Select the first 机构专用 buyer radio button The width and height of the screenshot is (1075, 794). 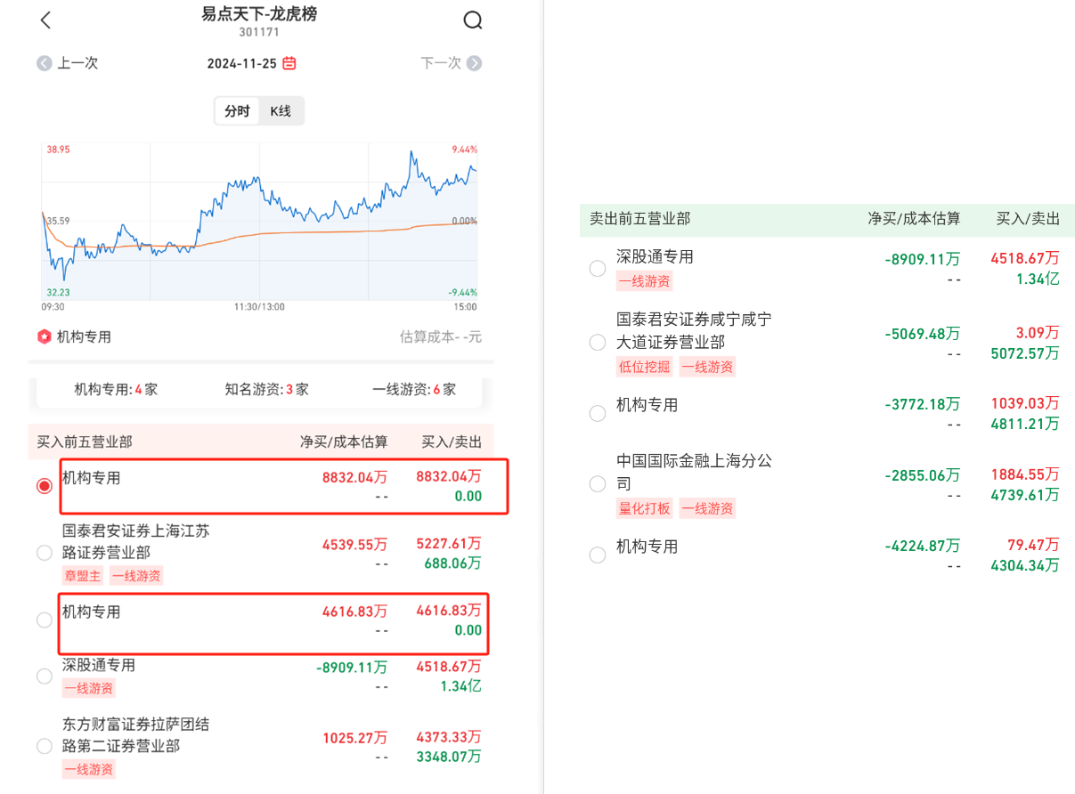click(44, 486)
